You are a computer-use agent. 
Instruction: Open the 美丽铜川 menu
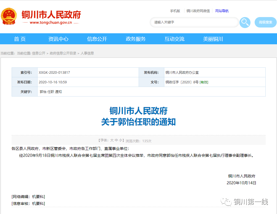pos(213,39)
